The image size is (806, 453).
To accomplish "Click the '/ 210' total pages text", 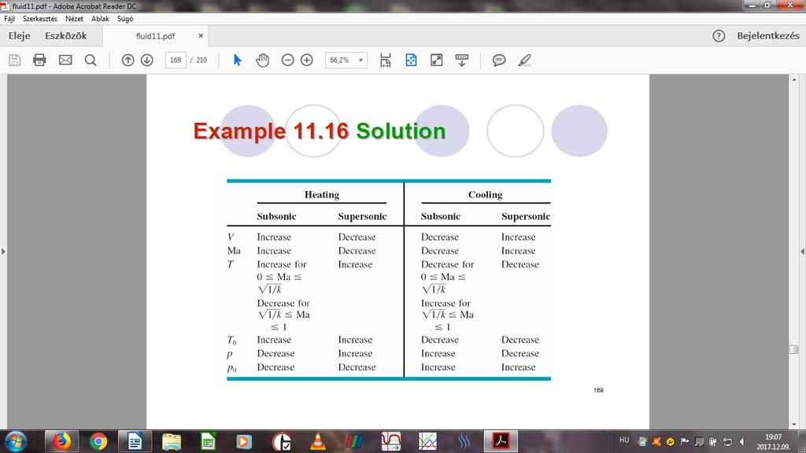I will point(198,60).
